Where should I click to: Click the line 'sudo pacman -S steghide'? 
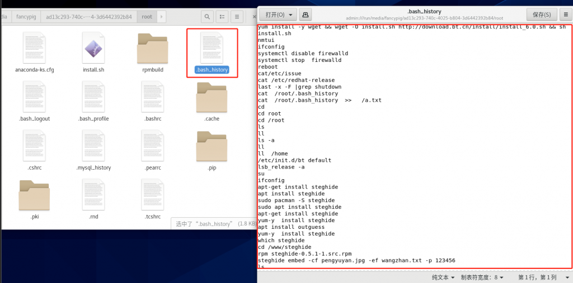(296, 200)
